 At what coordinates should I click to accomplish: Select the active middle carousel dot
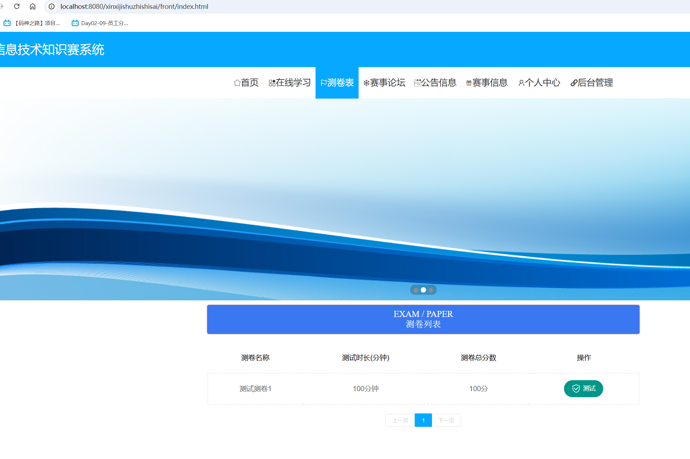423,290
